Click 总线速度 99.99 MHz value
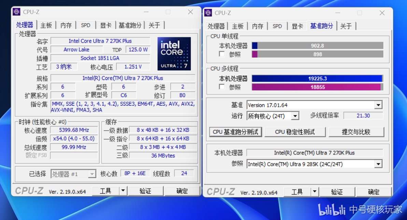This screenshot has height=220, width=407. tap(74, 147)
